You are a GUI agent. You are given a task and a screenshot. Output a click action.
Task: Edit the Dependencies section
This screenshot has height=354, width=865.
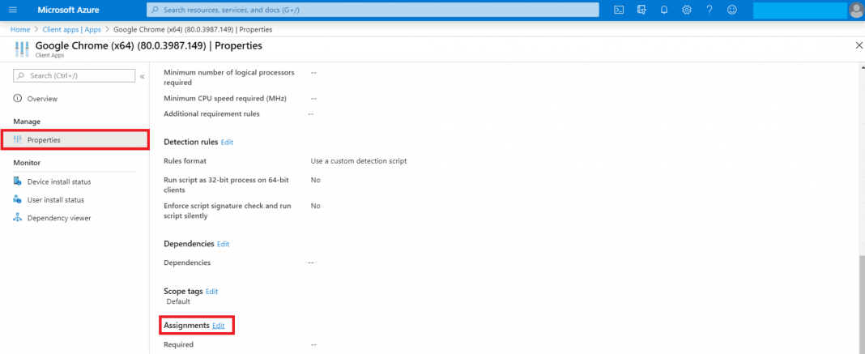(224, 244)
